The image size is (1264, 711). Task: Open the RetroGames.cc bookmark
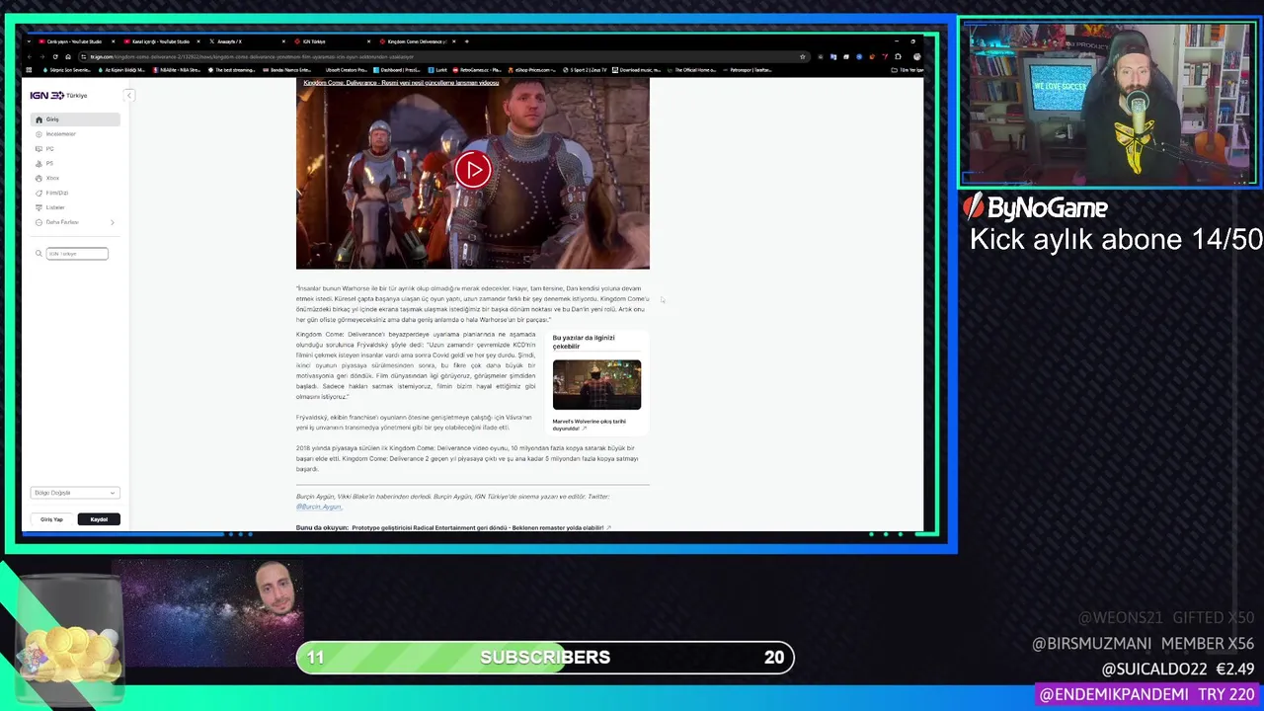tap(478, 70)
